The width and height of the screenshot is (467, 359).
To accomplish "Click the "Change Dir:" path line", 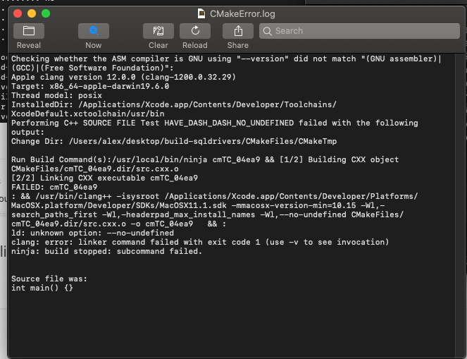I will pos(174,141).
